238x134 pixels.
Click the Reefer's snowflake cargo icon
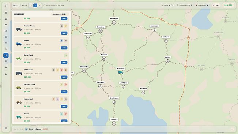(61, 41)
